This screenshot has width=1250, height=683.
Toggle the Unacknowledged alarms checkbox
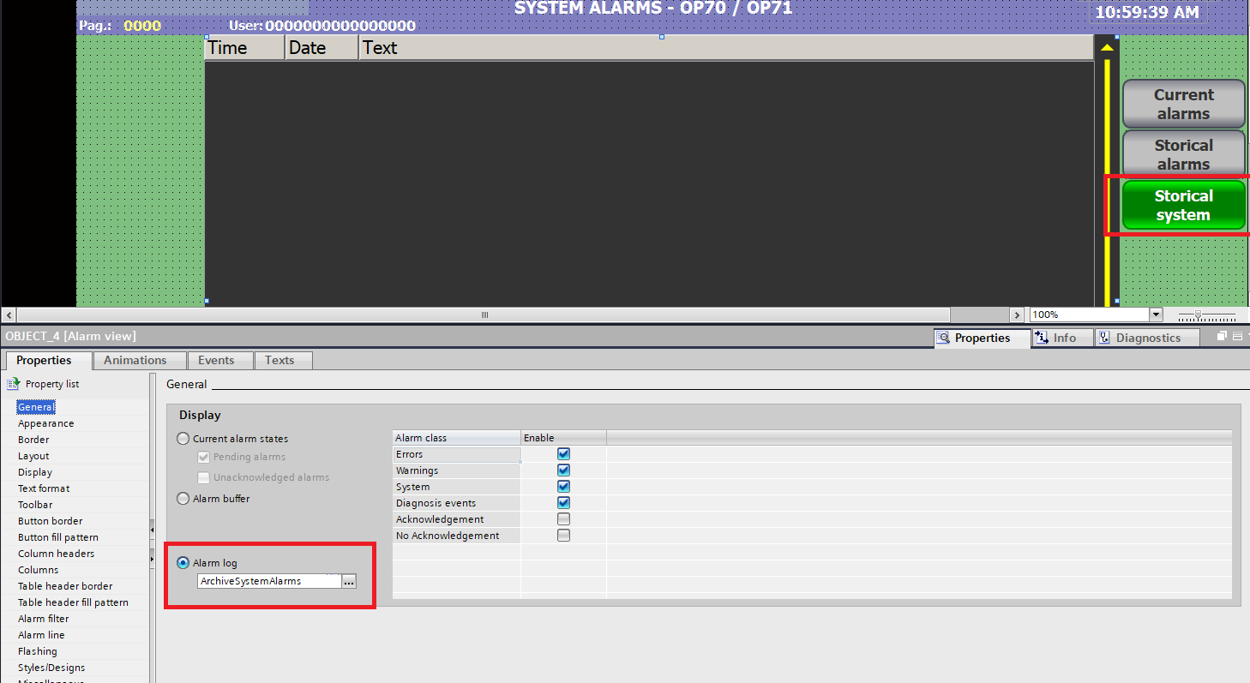point(204,477)
